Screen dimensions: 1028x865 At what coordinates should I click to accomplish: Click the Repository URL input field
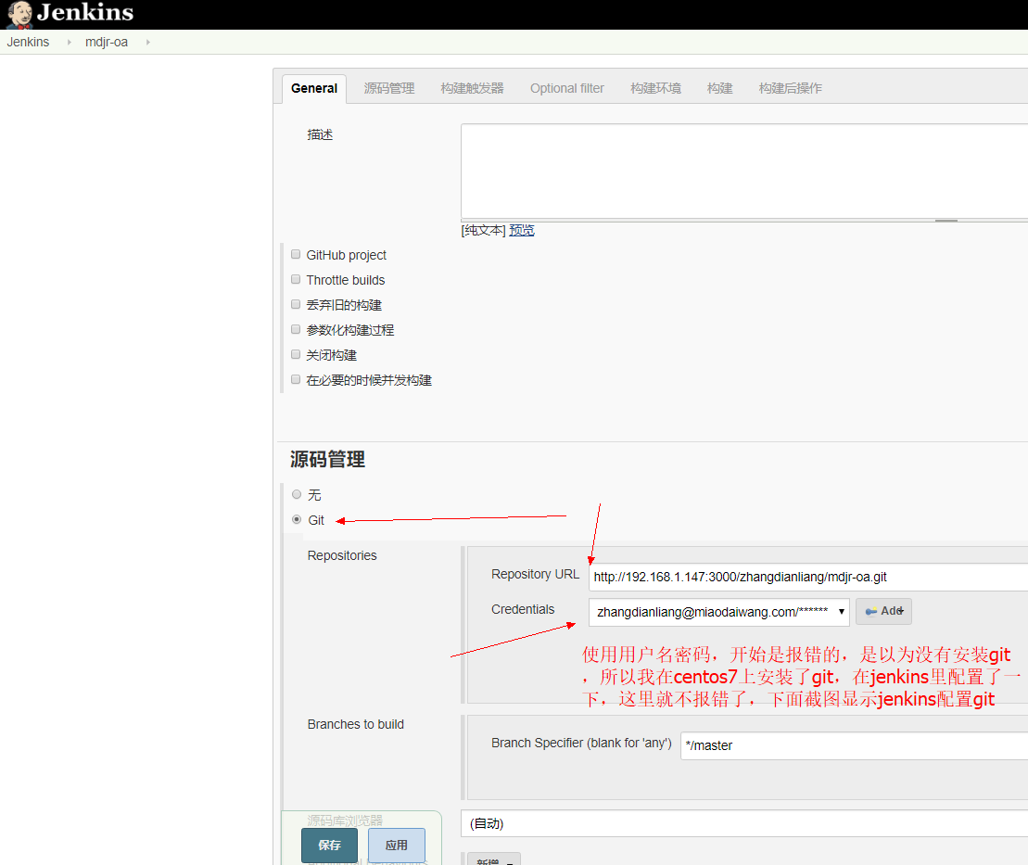click(x=808, y=577)
